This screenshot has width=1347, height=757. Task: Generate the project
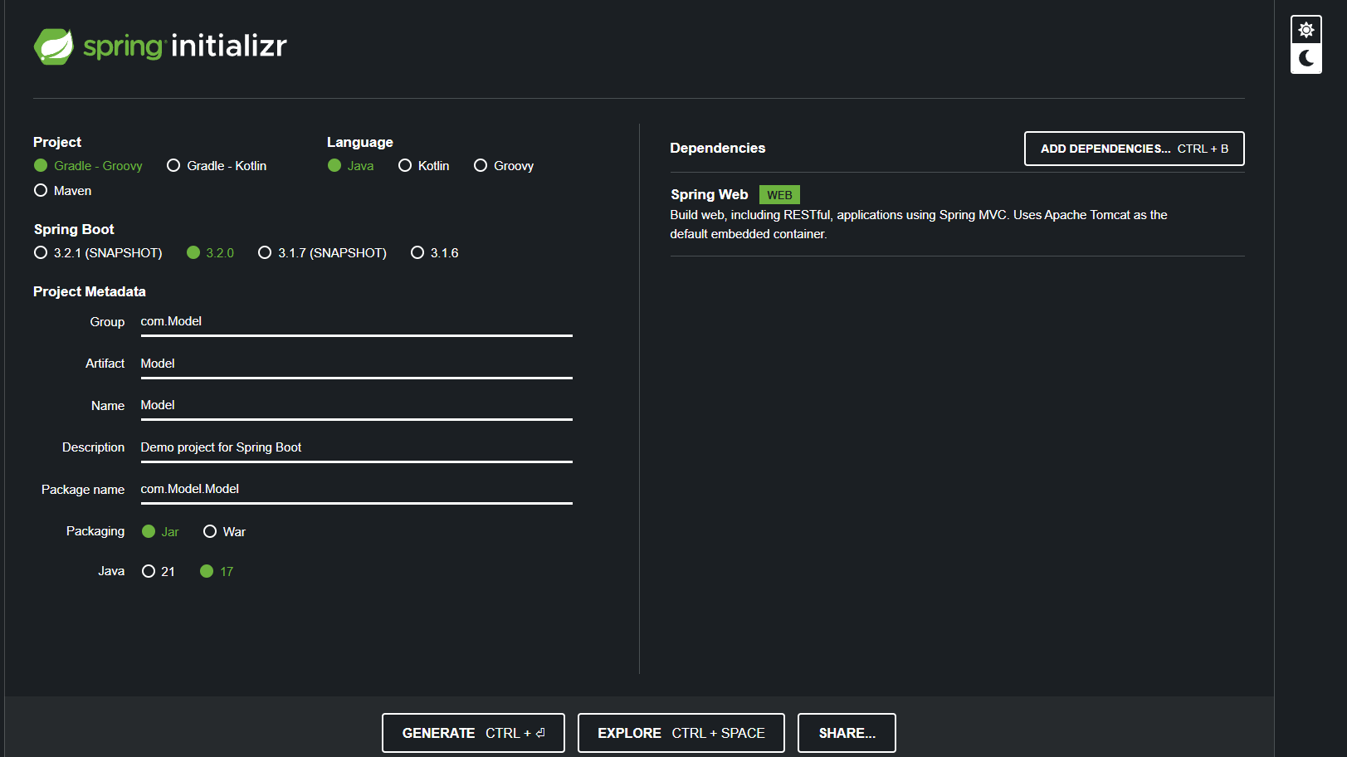(x=473, y=733)
